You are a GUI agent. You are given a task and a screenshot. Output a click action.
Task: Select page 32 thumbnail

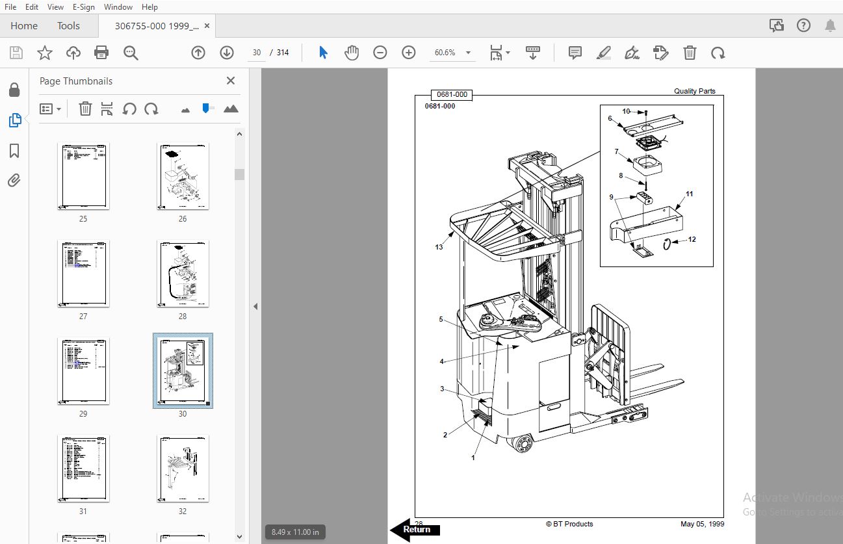(183, 469)
